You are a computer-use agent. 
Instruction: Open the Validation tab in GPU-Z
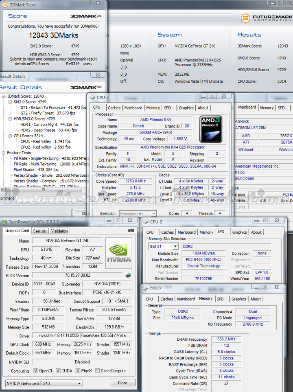(59, 231)
